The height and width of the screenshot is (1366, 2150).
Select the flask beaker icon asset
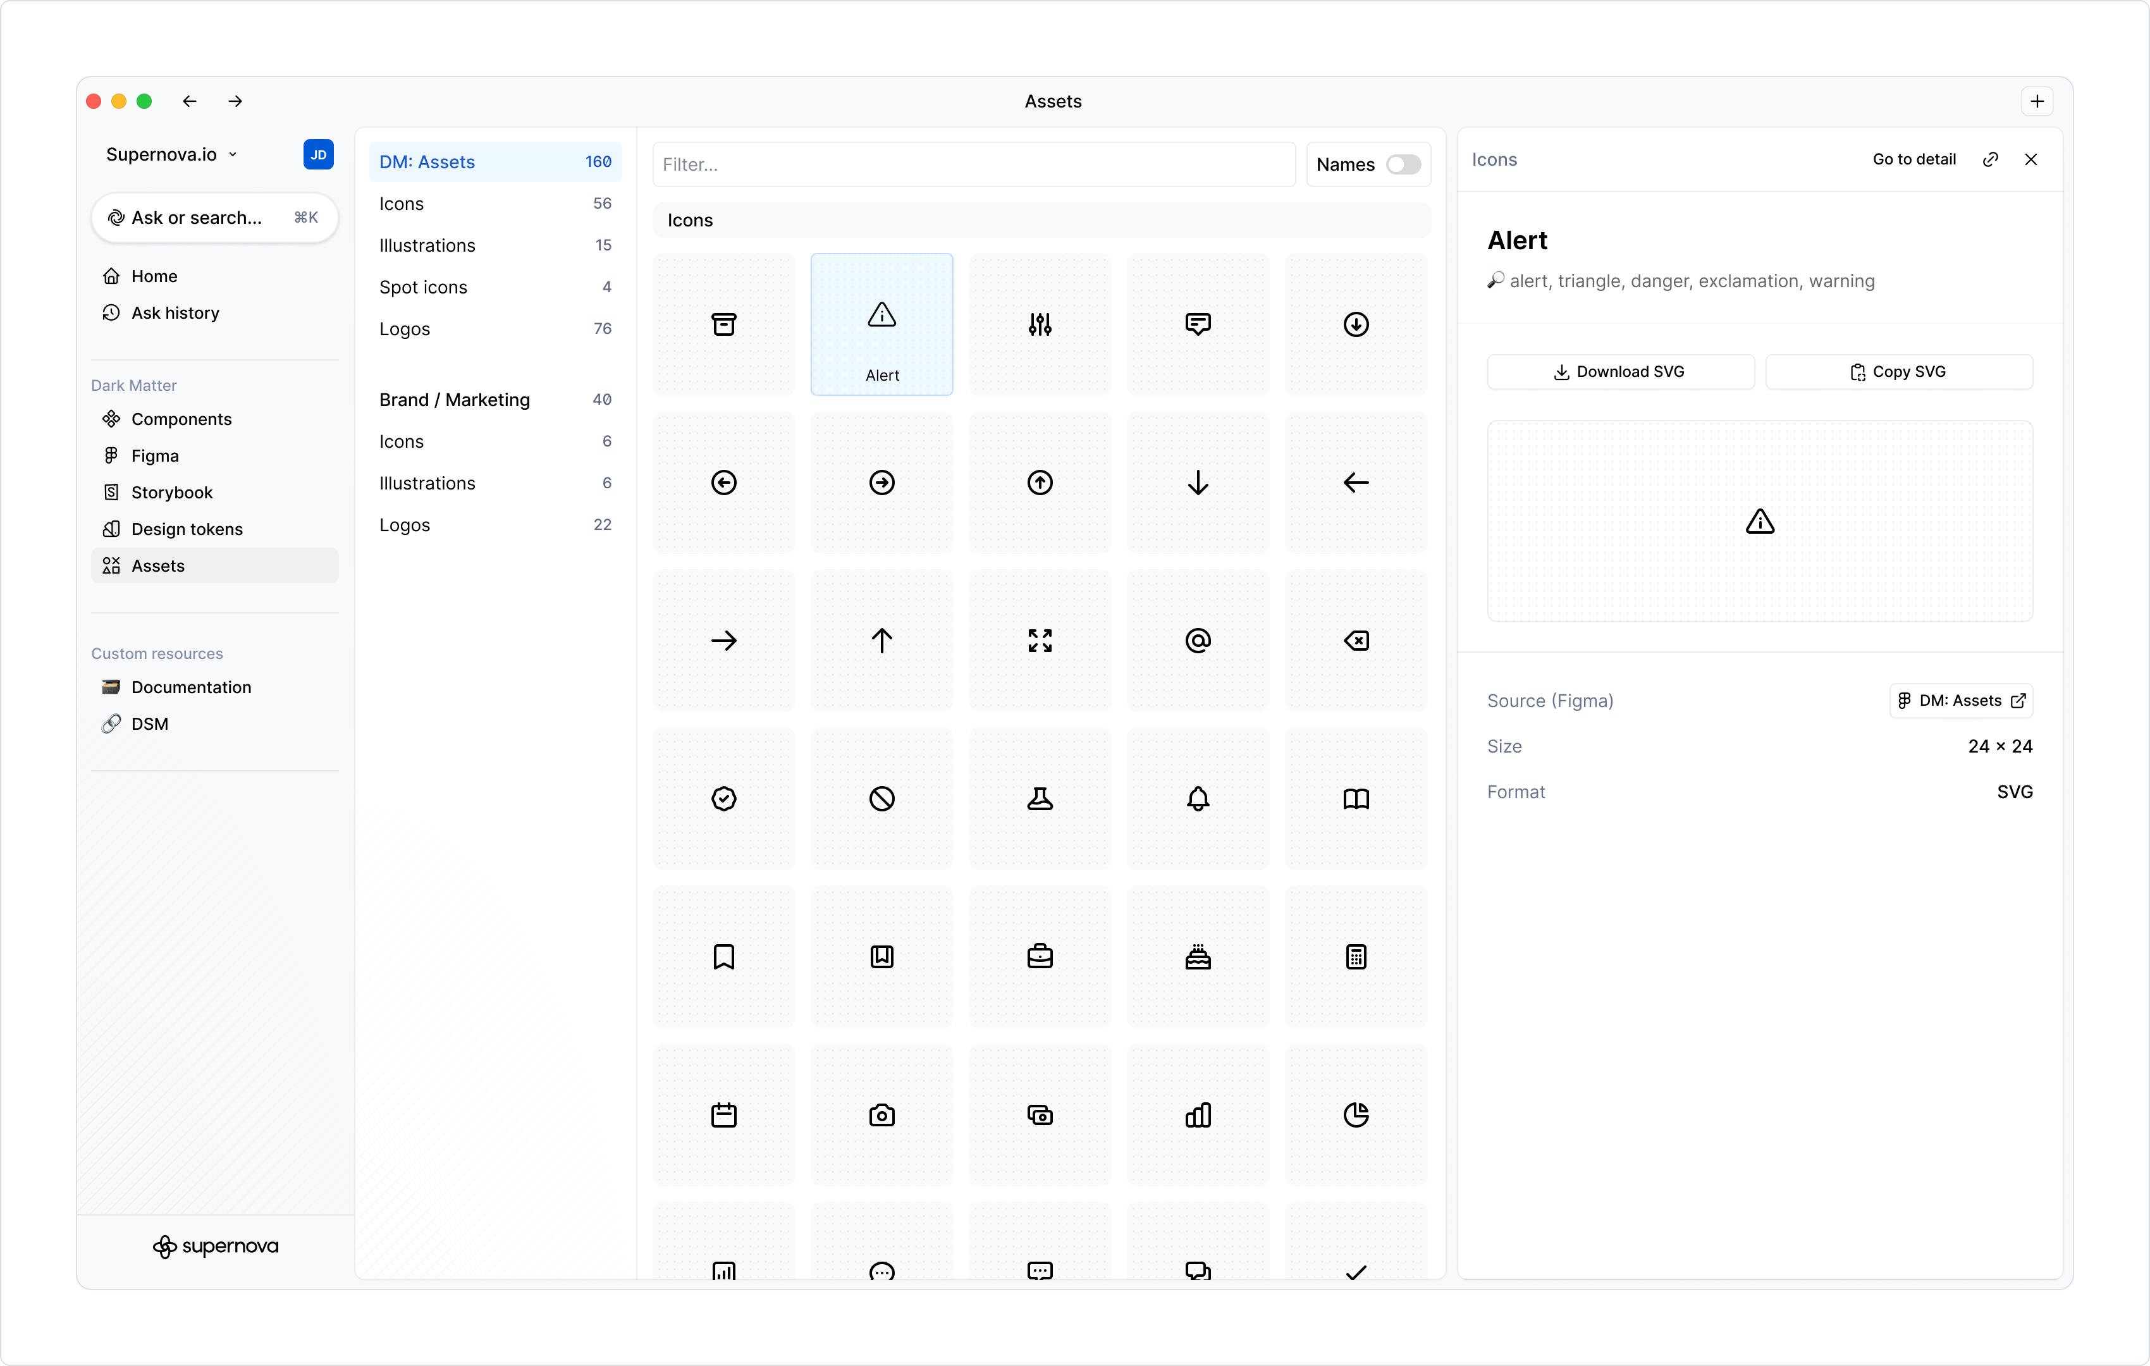[x=1040, y=798]
